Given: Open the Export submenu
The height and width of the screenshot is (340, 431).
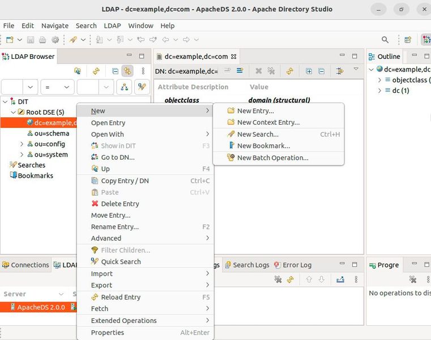Looking at the screenshot, I should [145, 285].
